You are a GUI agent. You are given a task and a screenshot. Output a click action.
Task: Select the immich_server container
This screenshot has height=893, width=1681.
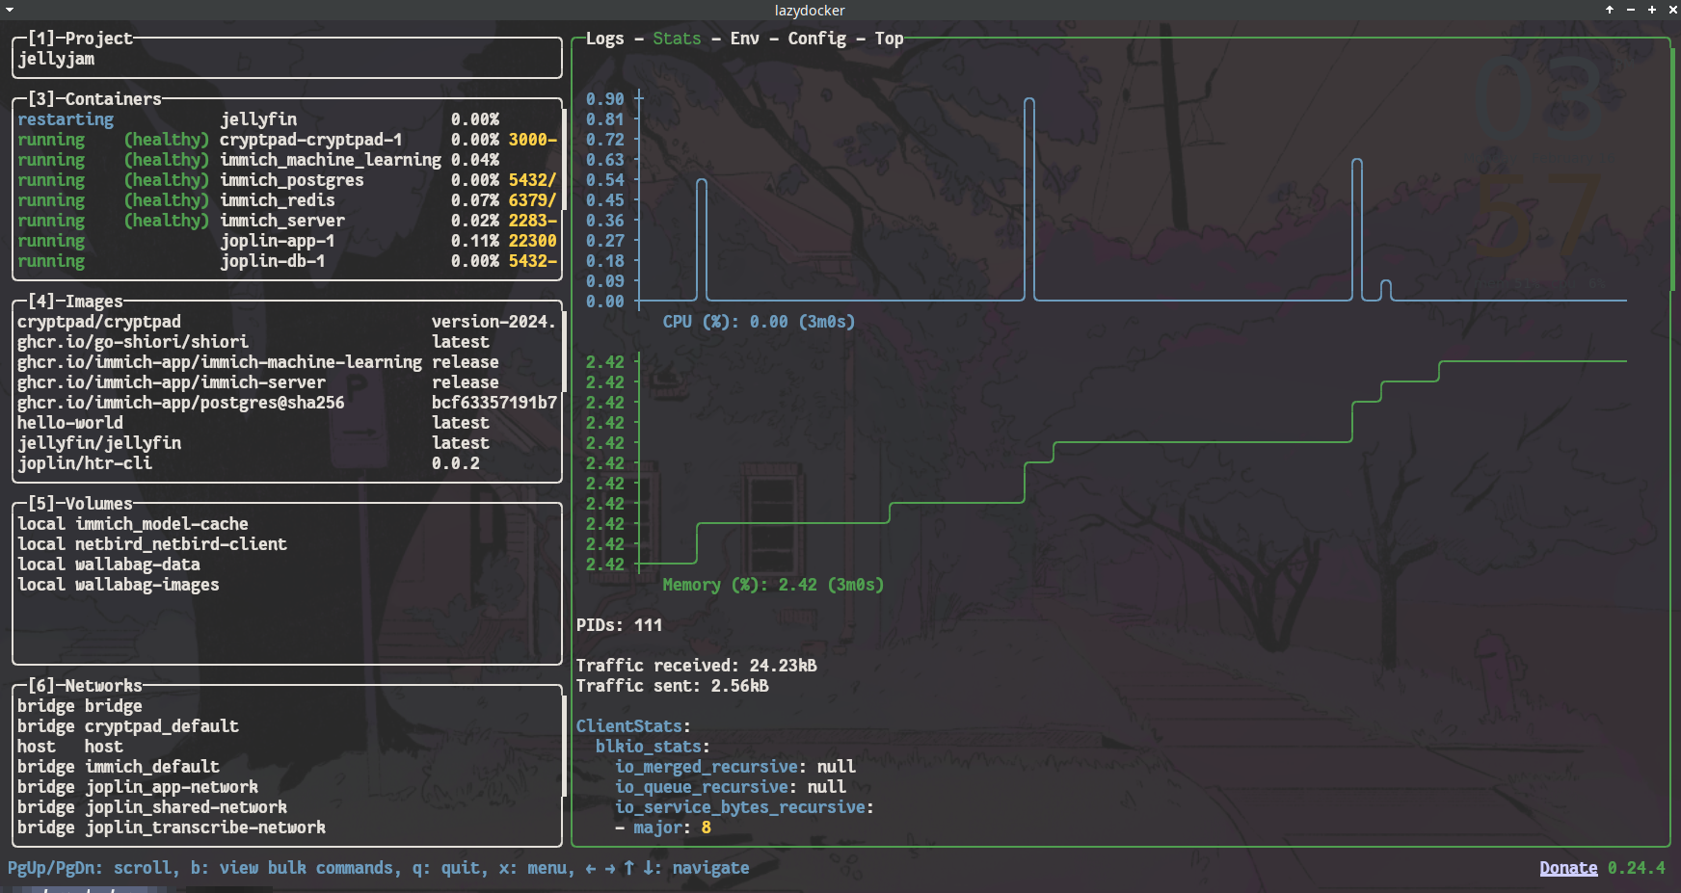(287, 221)
